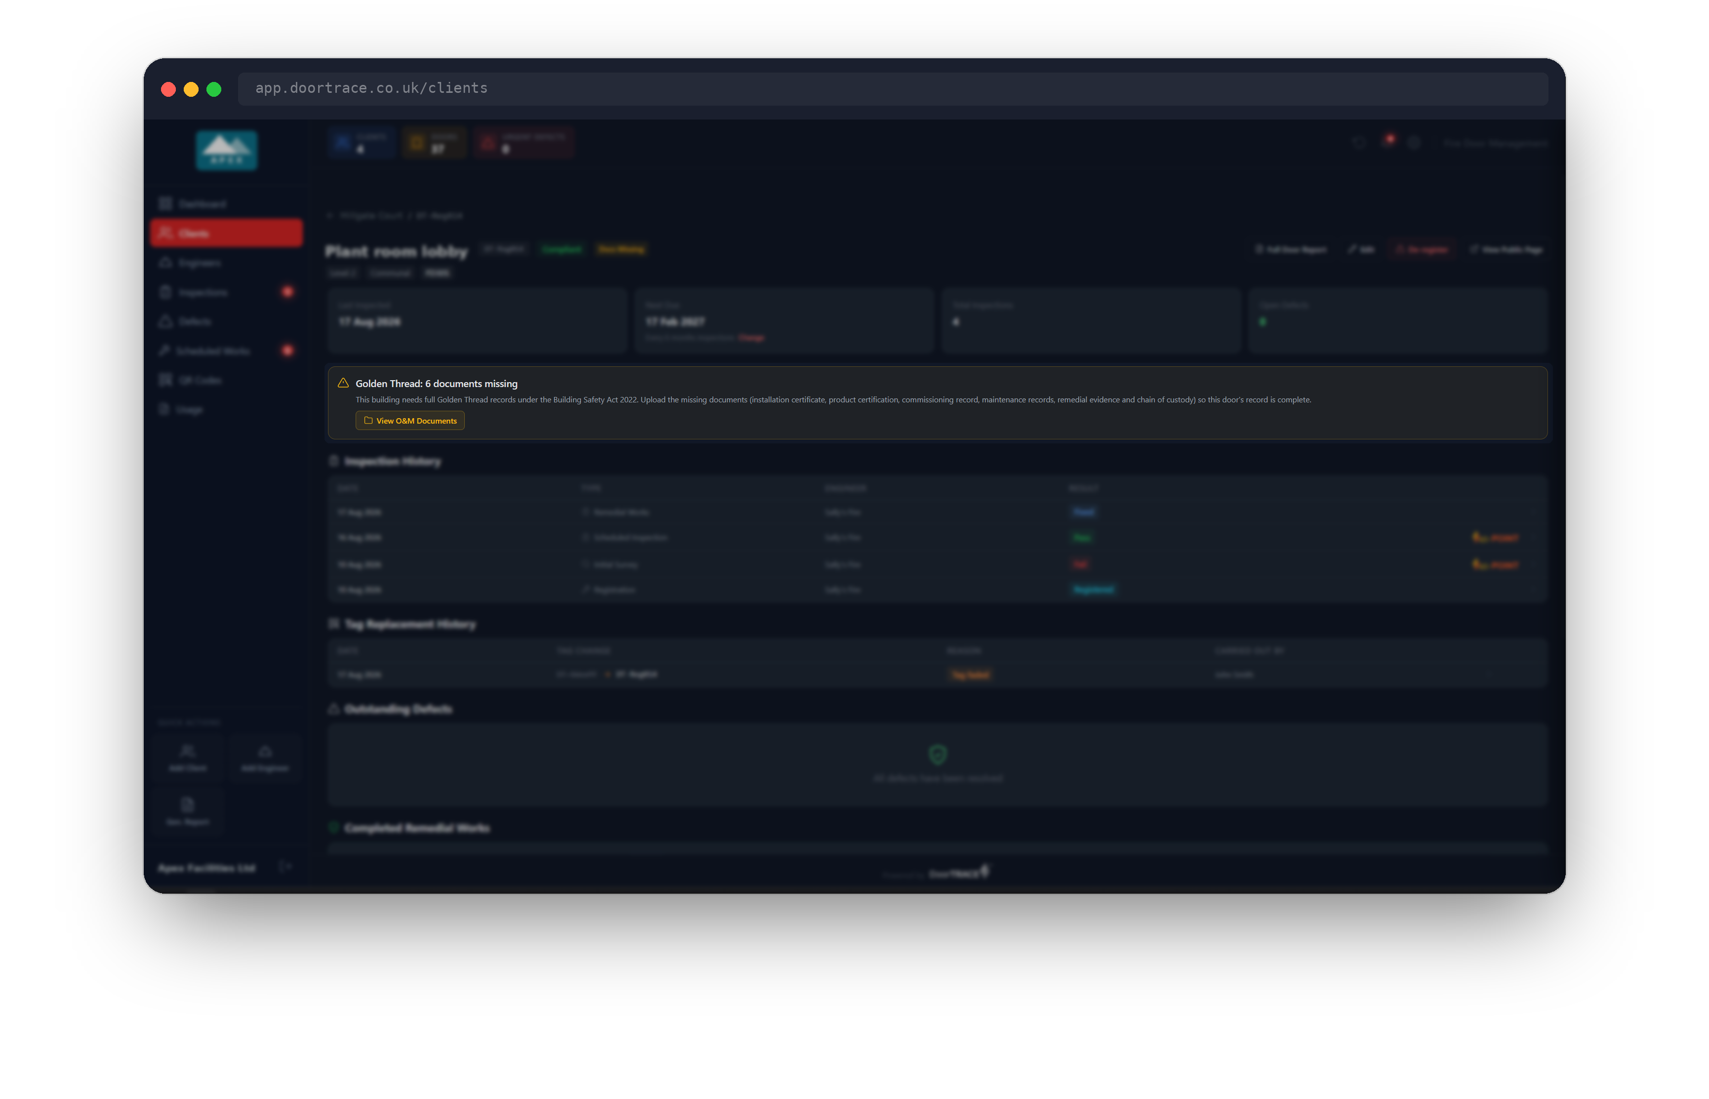The height and width of the screenshot is (1099, 1709).
Task: Click the Inspection History section heading
Action: pos(393,462)
